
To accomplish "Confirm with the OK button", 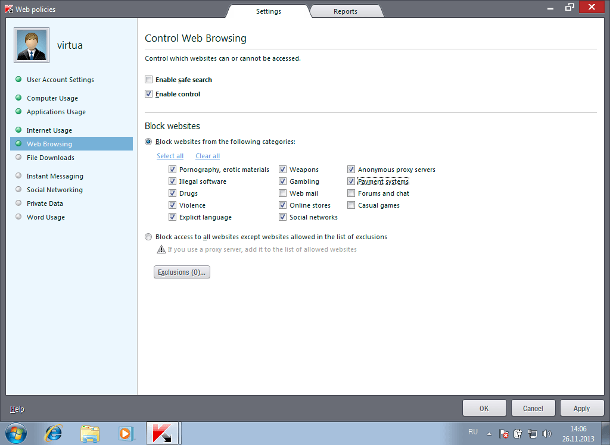I will 484,408.
